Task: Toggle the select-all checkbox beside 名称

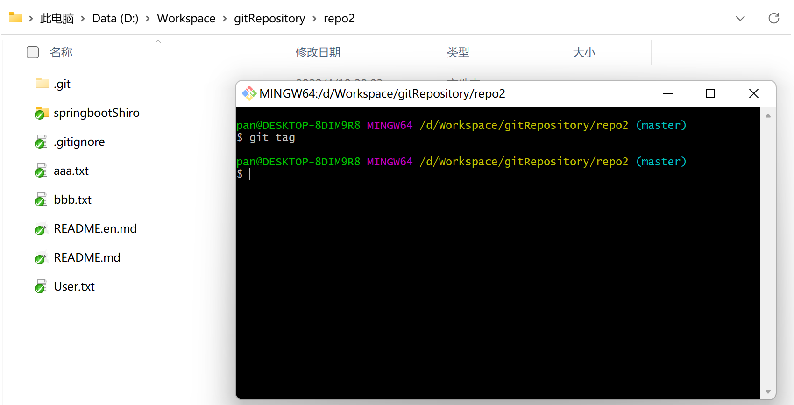Action: [x=33, y=52]
